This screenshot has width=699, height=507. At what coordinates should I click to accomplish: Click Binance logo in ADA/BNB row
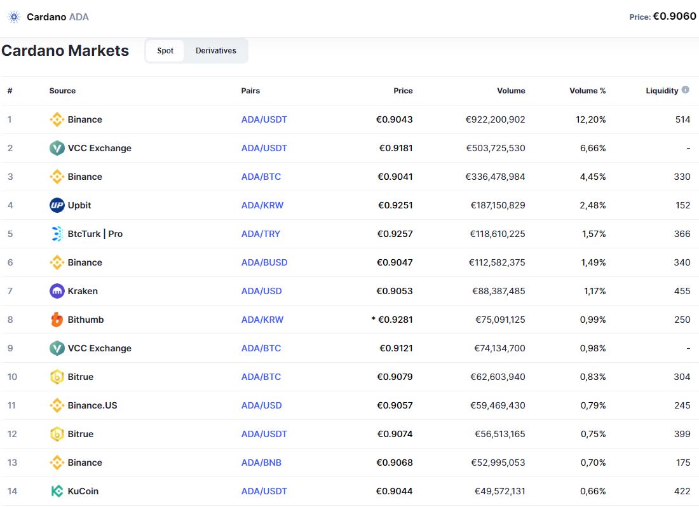tap(57, 463)
